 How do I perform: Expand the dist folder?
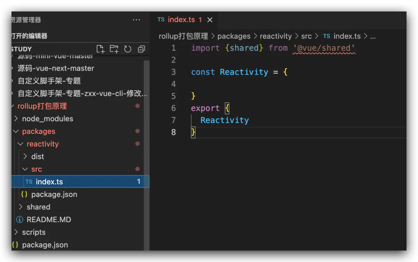pos(25,157)
